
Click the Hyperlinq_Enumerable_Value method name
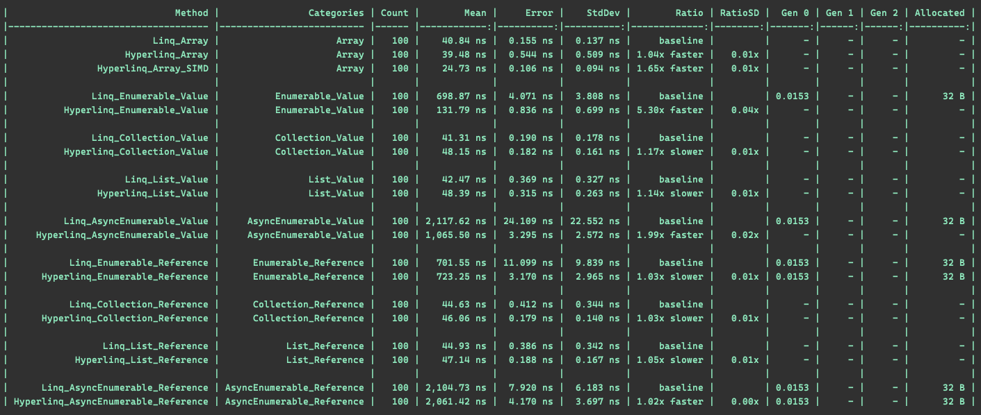tap(136, 110)
